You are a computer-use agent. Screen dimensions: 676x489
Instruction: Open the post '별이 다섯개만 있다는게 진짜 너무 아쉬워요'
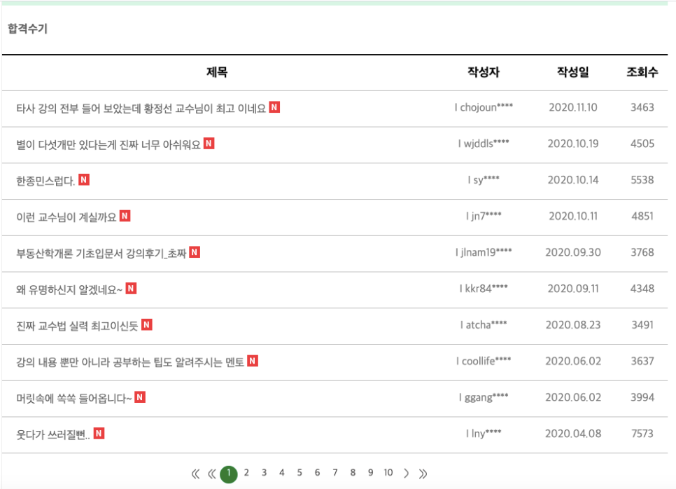(x=105, y=144)
